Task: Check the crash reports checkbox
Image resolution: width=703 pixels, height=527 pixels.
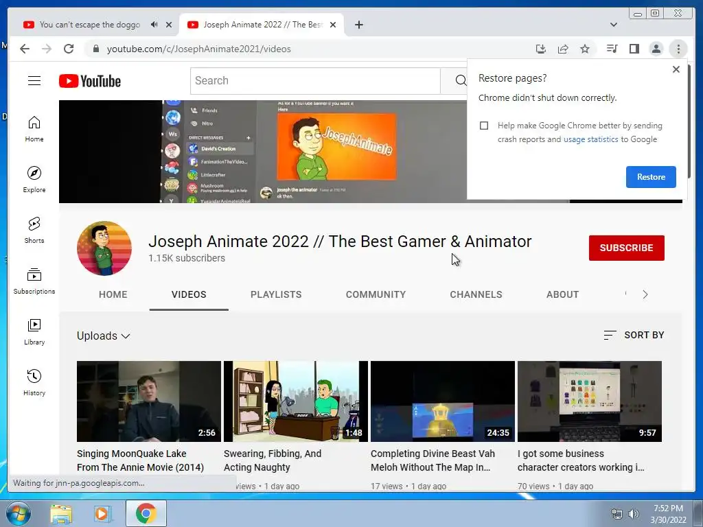Action: click(x=484, y=126)
